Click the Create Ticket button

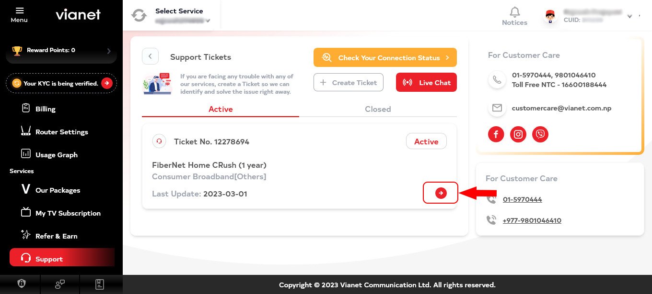349,82
